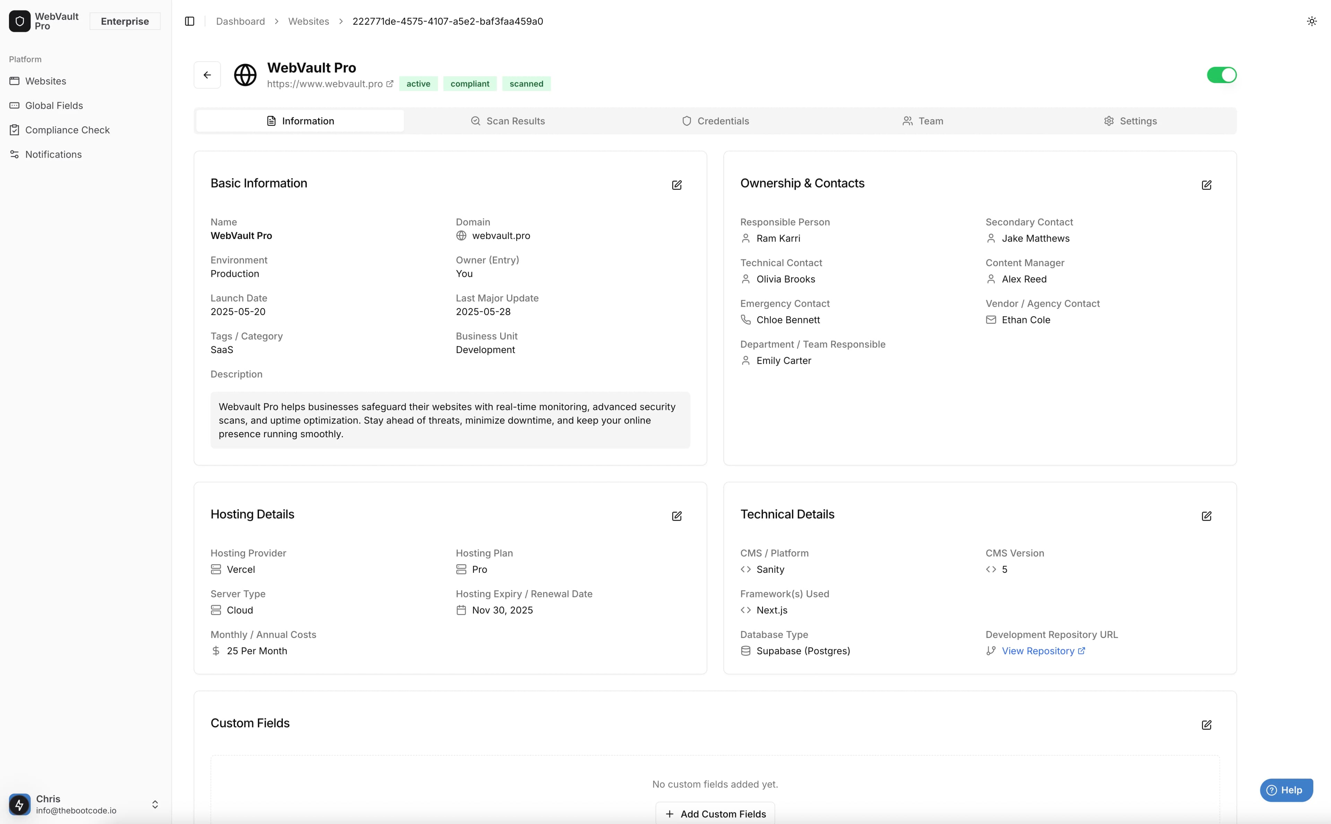The image size is (1331, 824).
Task: Go to Dashboard breadcrumb
Action: (240, 21)
